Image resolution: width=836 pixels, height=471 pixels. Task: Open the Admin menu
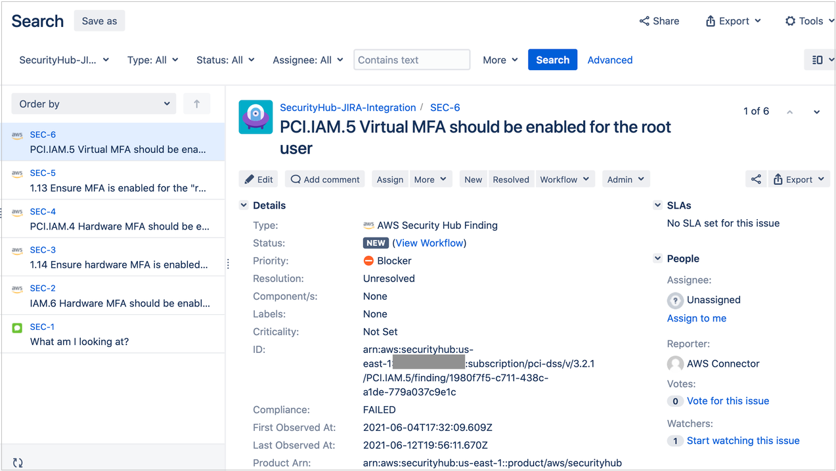coord(625,178)
